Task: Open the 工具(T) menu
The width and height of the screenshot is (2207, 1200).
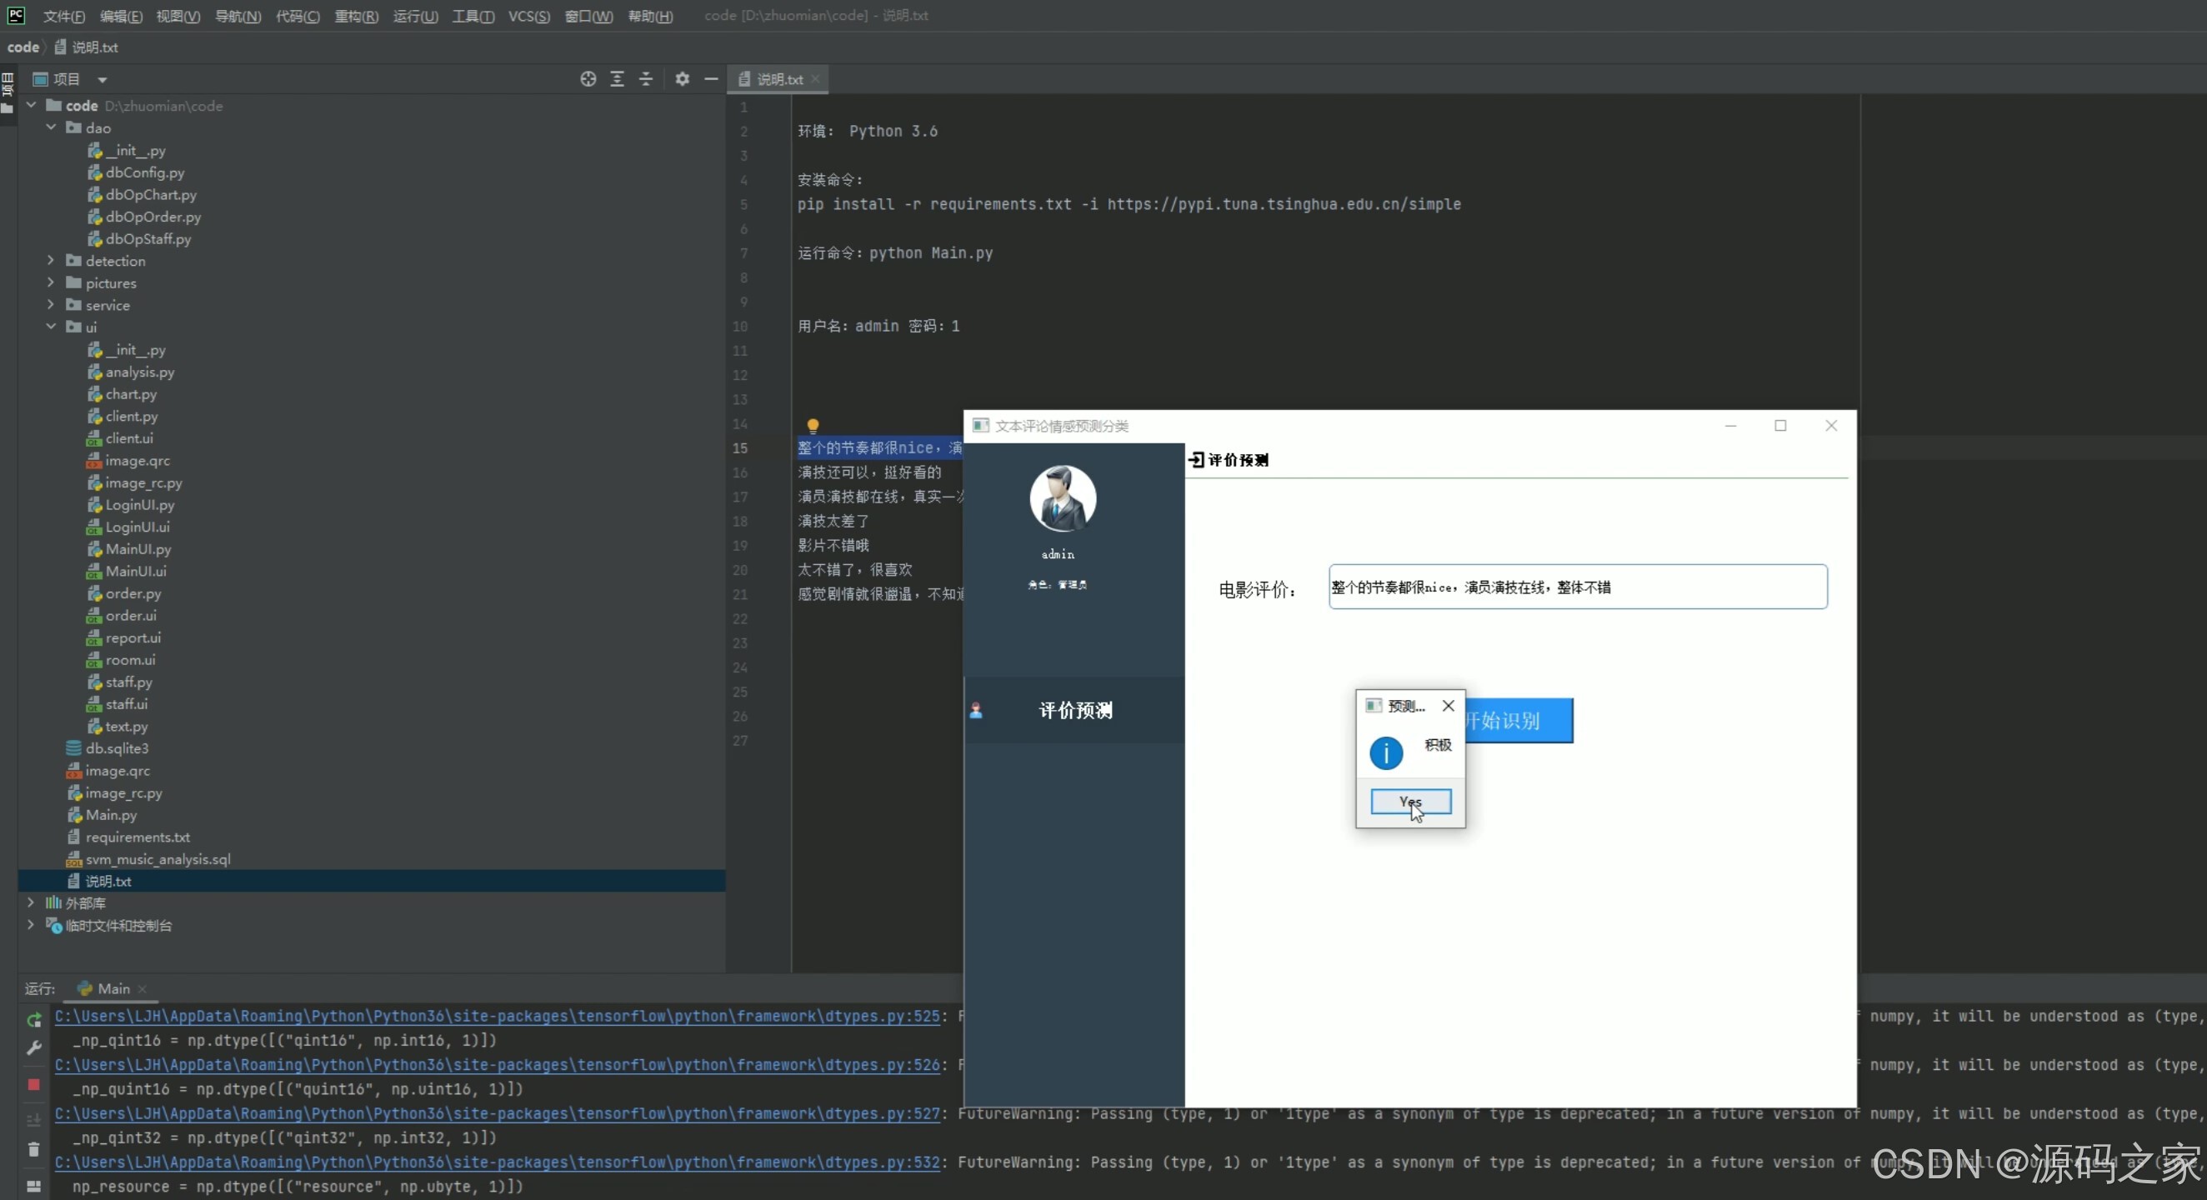Action: click(x=473, y=17)
